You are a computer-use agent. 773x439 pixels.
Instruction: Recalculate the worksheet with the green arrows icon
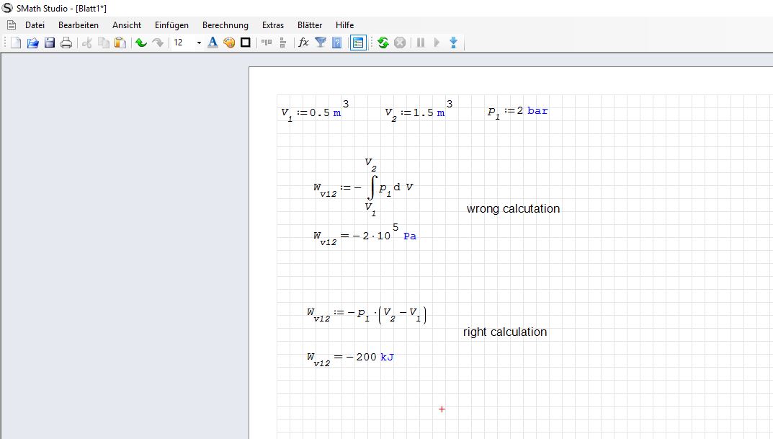coord(383,43)
